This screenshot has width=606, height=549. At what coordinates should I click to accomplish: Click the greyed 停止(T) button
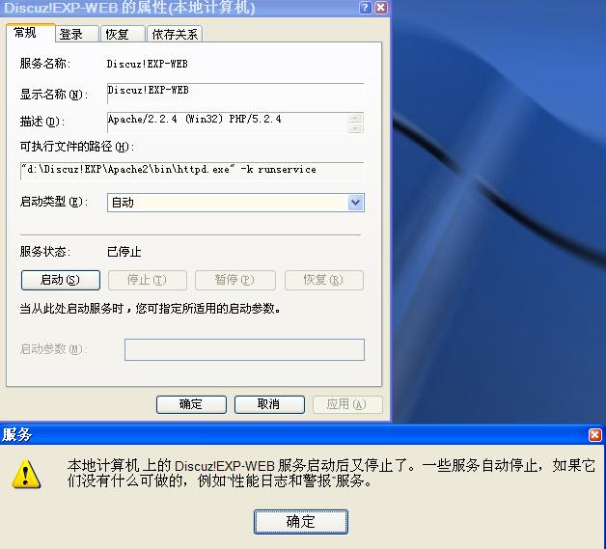point(148,280)
